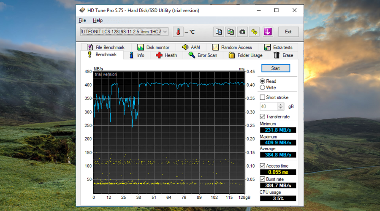Uncheck the Transfer rate checkbox
This screenshot has height=211, width=380.
263,116
